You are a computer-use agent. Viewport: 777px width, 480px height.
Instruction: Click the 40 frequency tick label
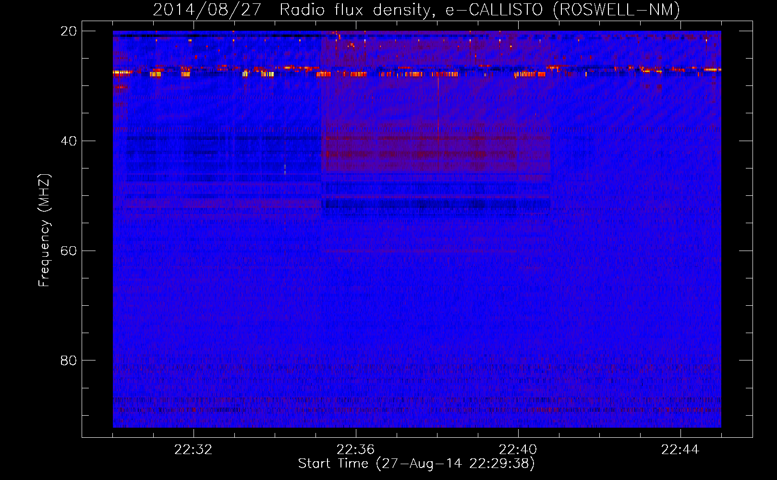tap(69, 141)
